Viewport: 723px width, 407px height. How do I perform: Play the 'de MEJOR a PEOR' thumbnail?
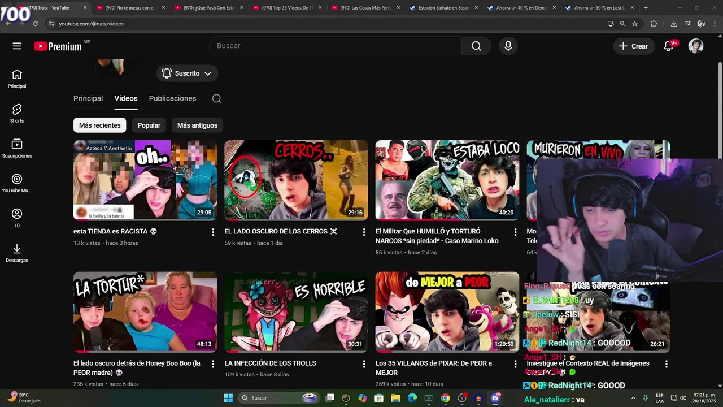click(447, 312)
